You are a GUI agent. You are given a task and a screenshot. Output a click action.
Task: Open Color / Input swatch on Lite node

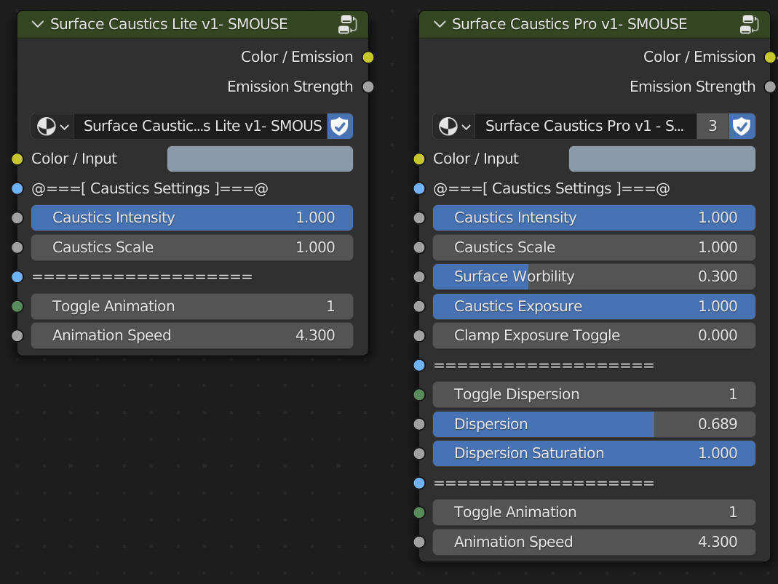pos(260,159)
